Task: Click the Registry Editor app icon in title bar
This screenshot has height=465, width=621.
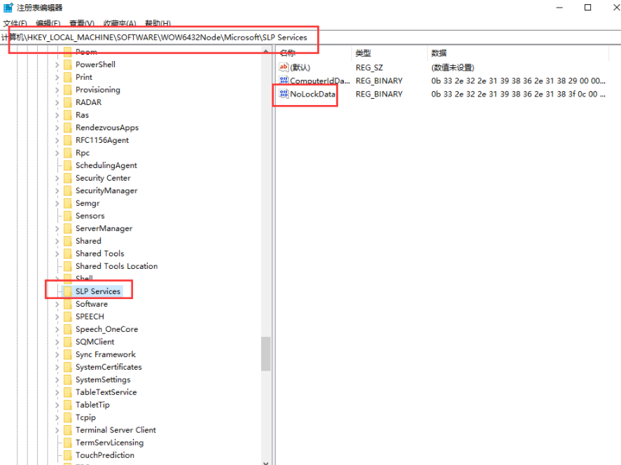Action: click(8, 8)
